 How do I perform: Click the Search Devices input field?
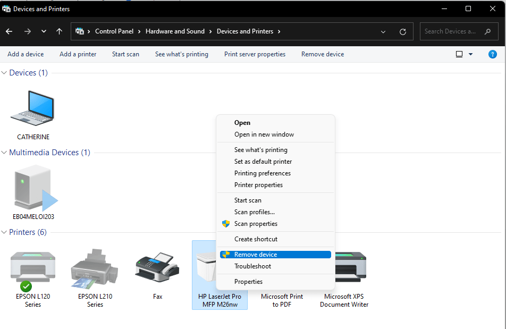452,31
